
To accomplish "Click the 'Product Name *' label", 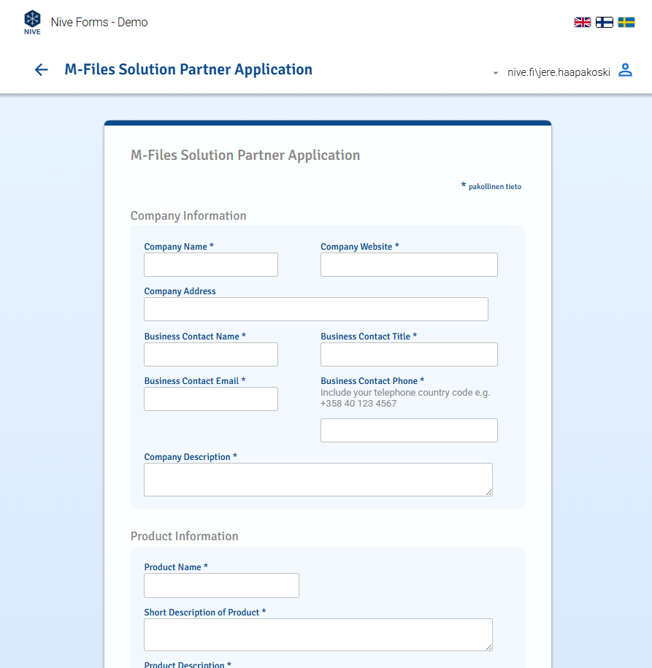I will 176,567.
